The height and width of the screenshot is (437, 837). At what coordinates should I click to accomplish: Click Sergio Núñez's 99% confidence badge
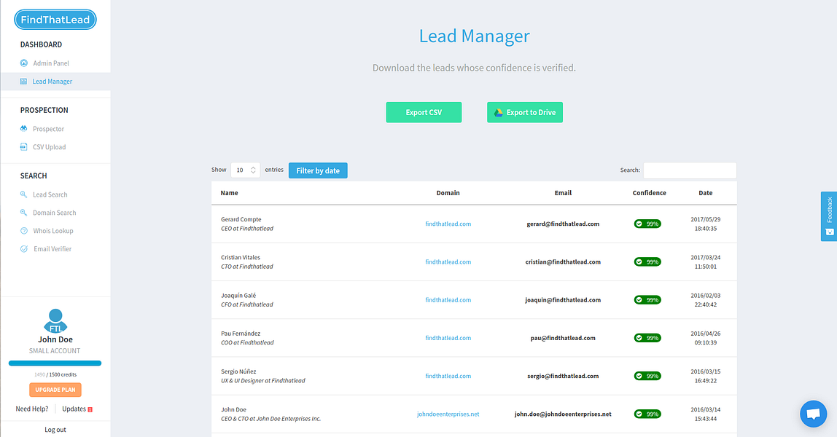(647, 376)
